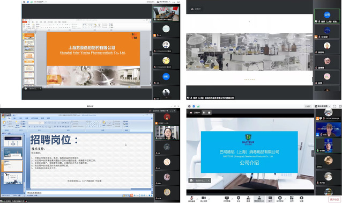The width and height of the screenshot is (342, 203).
Task: Open the first ribbon tab in bottom-left PowerPoint
Action: click(9, 118)
